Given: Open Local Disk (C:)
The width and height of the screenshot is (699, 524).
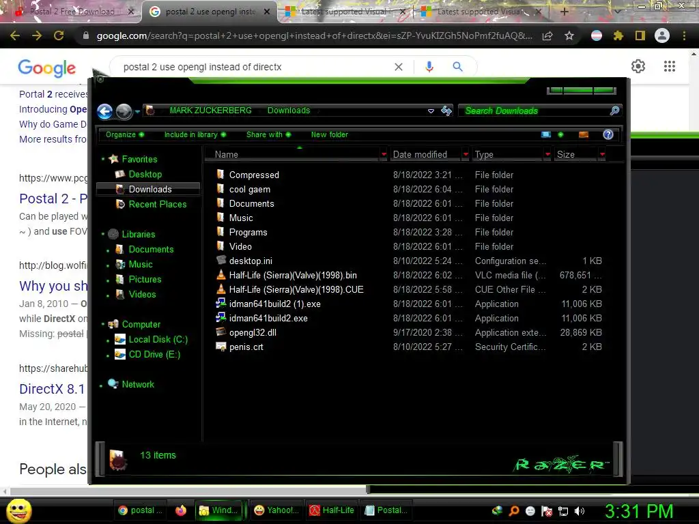Looking at the screenshot, I should (158, 340).
